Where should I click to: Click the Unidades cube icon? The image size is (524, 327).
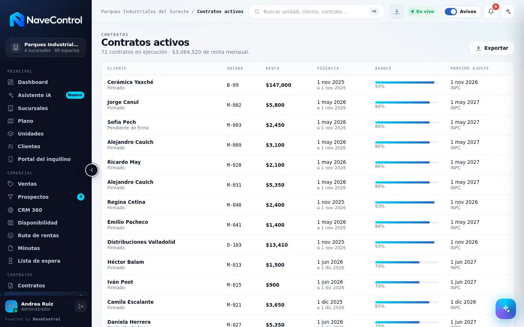(x=11, y=133)
